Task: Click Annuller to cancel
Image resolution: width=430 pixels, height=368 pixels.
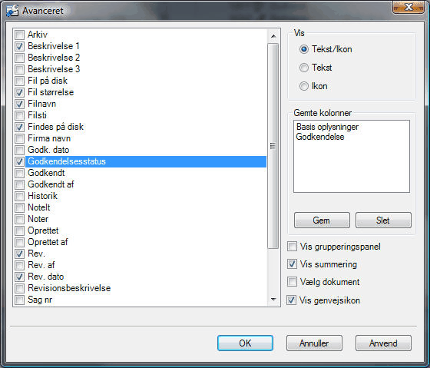Action: click(314, 343)
